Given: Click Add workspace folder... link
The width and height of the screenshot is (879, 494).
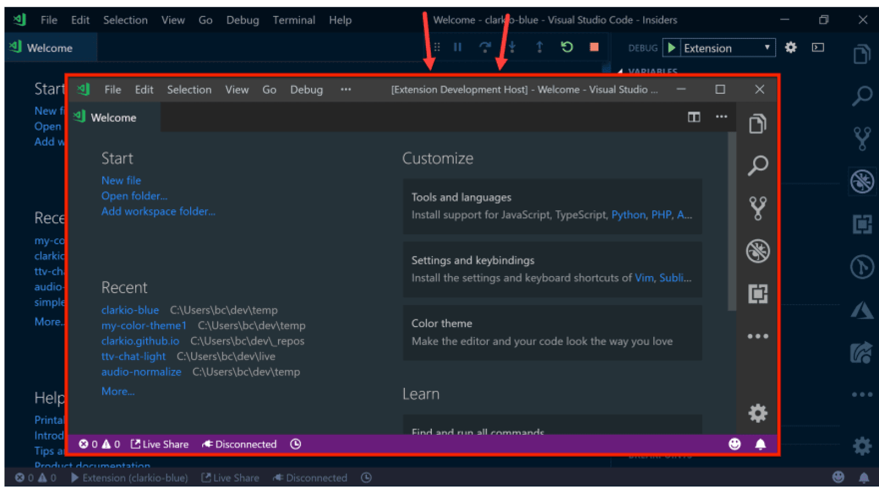Looking at the screenshot, I should 158,211.
